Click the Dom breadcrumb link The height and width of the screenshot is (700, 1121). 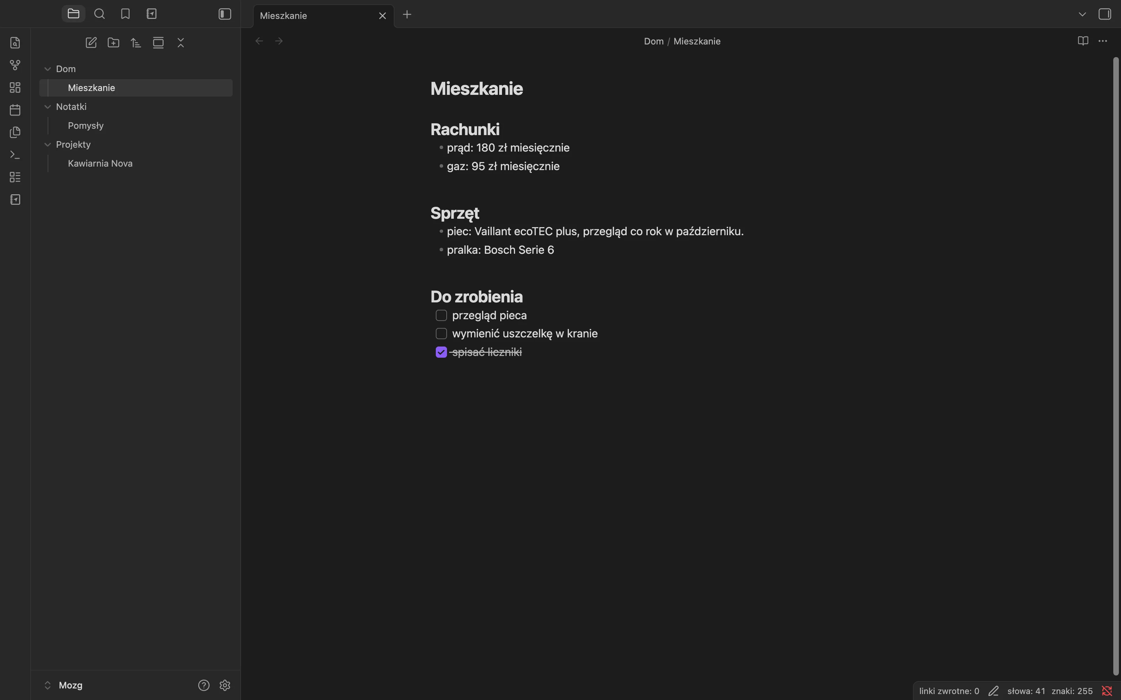click(654, 41)
